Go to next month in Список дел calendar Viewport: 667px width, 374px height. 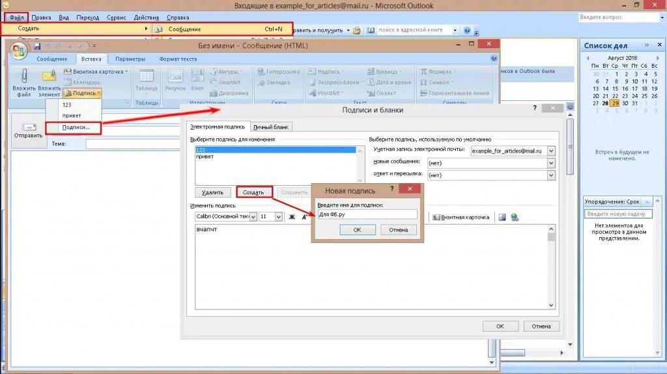[x=657, y=58]
